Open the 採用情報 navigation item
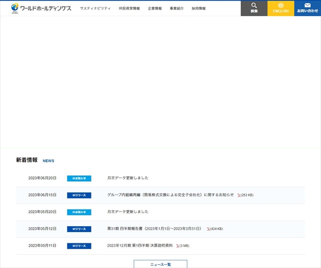The width and height of the screenshot is (321, 268). pyautogui.click(x=198, y=9)
